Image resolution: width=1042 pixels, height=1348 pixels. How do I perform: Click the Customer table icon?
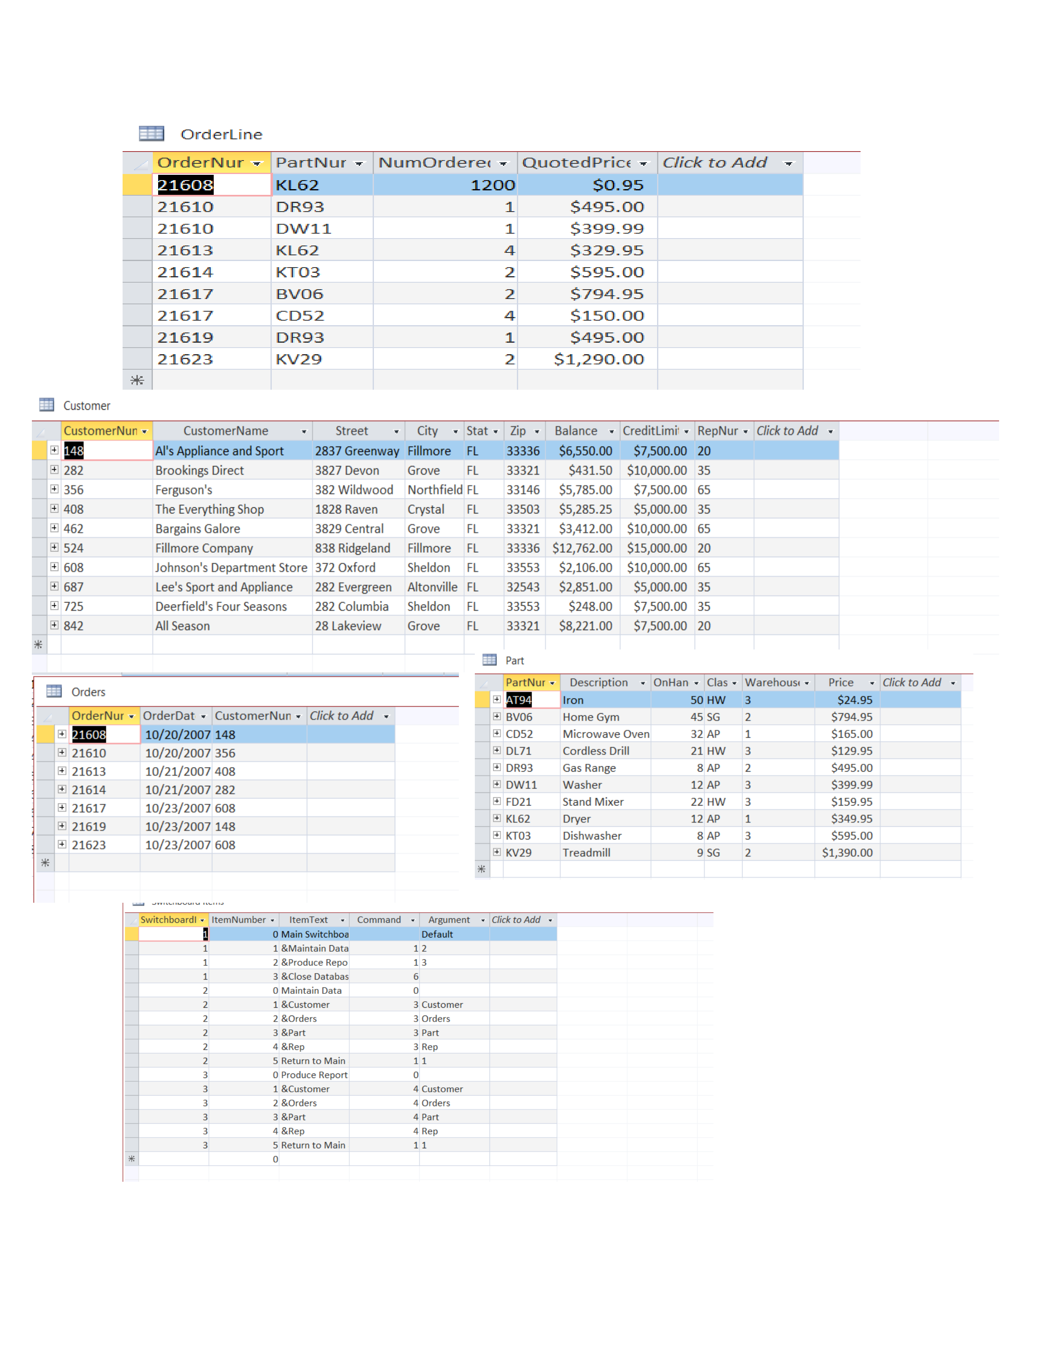[46, 405]
